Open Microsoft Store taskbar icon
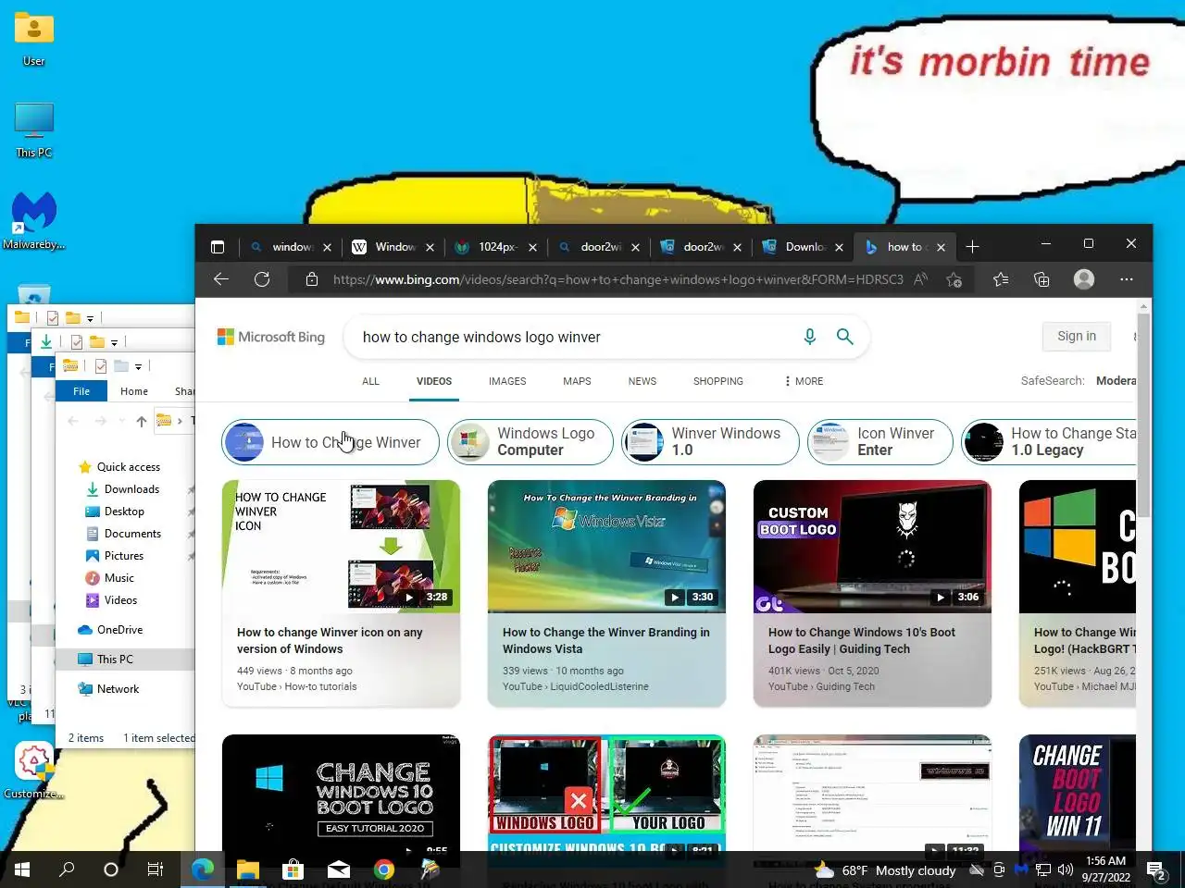 pos(293,869)
